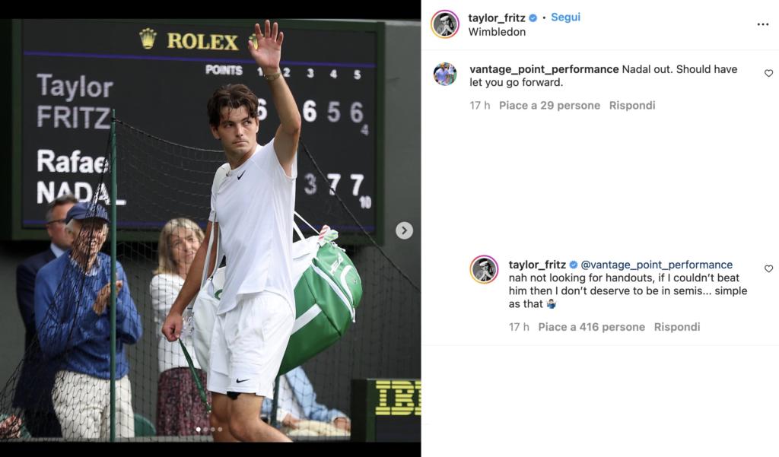Click Rispondi under taylor_fritz's reply
The image size is (779, 457).
676,327
